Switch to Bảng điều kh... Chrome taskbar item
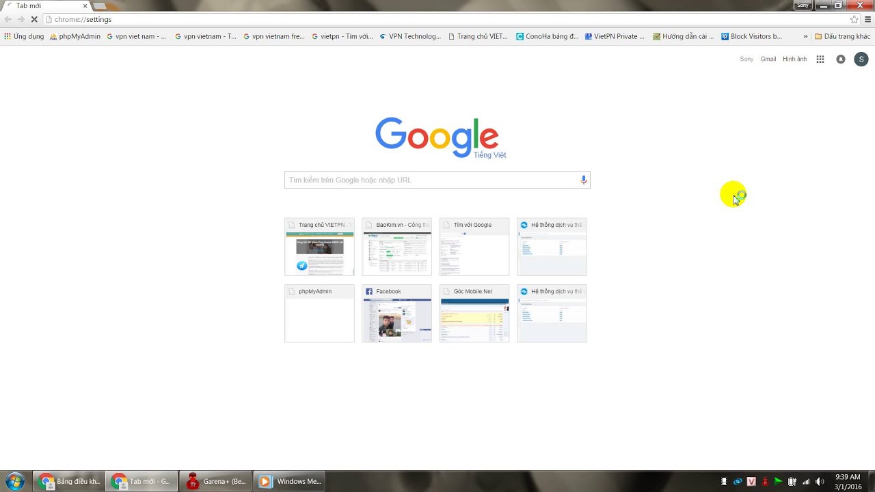The height and width of the screenshot is (492, 875). coord(69,481)
